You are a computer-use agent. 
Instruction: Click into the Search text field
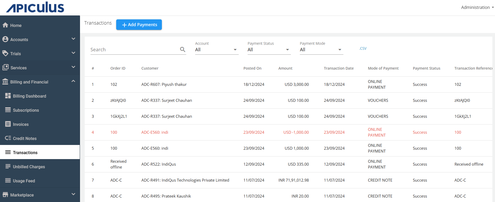pyautogui.click(x=134, y=50)
